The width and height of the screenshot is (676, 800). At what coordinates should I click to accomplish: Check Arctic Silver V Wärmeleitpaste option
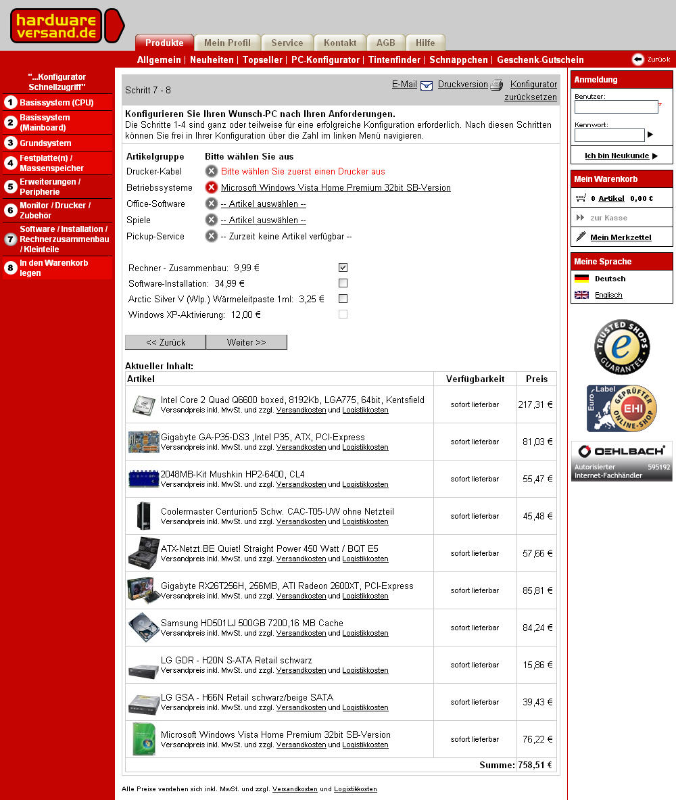click(x=343, y=298)
